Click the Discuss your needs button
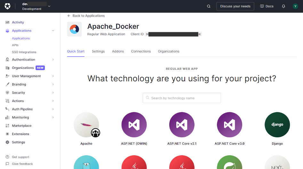 [235, 6]
